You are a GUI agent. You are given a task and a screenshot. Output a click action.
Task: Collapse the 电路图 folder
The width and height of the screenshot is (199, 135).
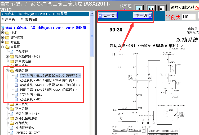click(2, 47)
